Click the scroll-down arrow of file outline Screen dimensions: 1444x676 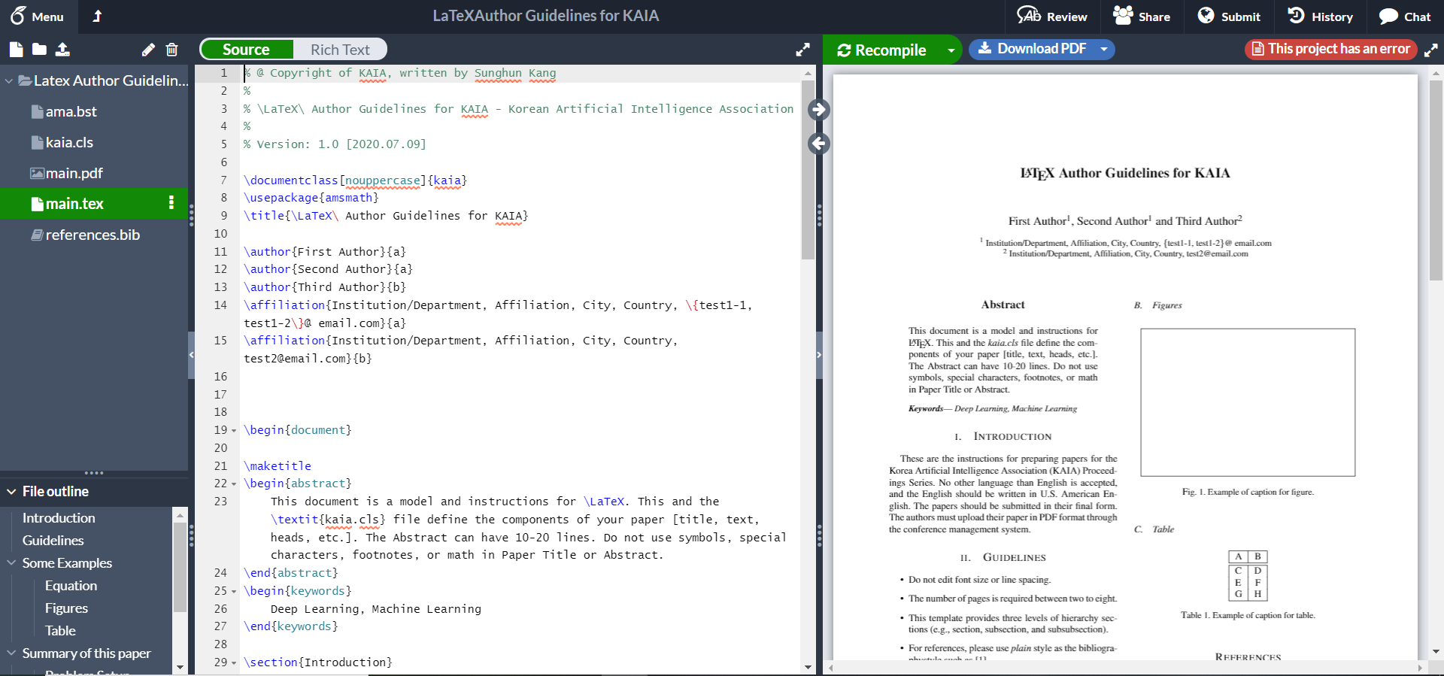pyautogui.click(x=180, y=667)
